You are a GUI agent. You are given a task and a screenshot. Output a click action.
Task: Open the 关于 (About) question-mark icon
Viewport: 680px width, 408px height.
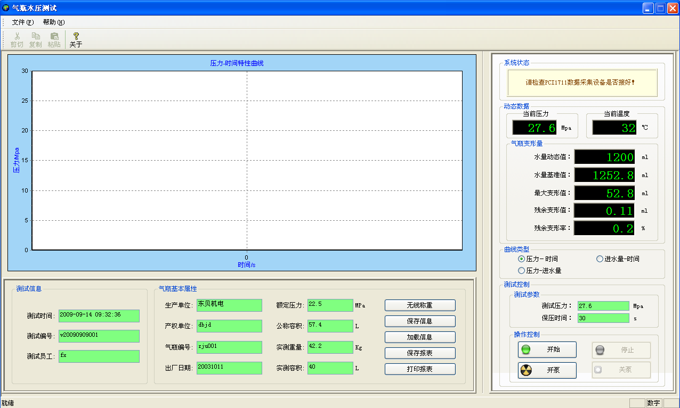(76, 40)
